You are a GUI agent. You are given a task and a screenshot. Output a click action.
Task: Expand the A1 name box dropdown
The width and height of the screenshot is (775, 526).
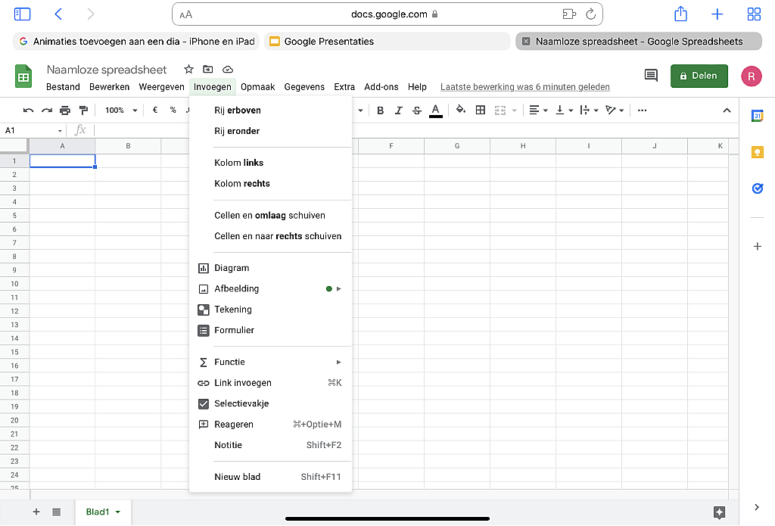60,131
